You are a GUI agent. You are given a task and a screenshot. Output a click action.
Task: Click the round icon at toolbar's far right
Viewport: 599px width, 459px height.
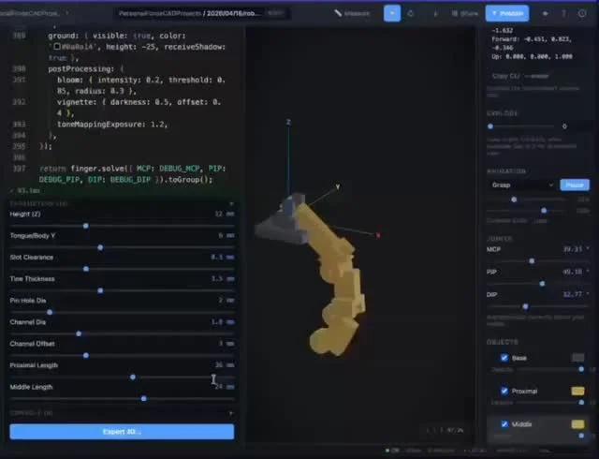pyautogui.click(x=582, y=13)
